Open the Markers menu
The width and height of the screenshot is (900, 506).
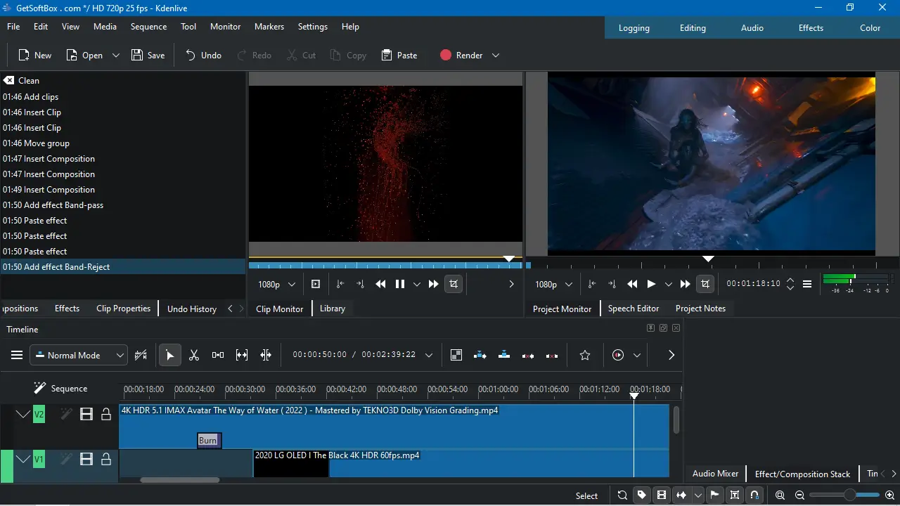pos(269,27)
